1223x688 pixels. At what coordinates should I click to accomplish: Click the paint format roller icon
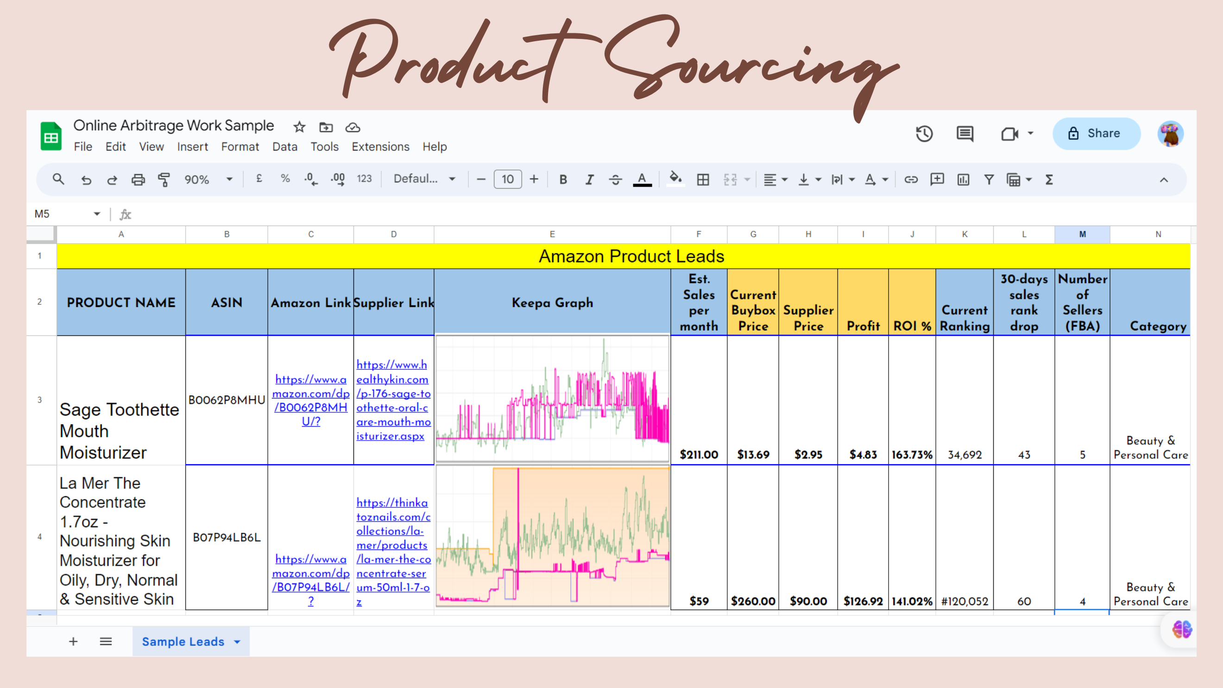click(164, 179)
